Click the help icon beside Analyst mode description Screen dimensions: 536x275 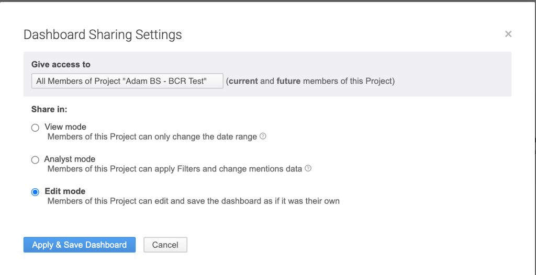click(308, 168)
